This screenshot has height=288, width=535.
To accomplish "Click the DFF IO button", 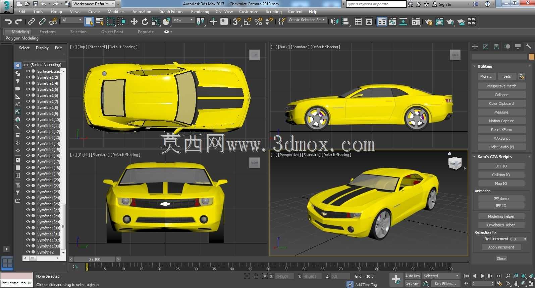I will pyautogui.click(x=501, y=166).
